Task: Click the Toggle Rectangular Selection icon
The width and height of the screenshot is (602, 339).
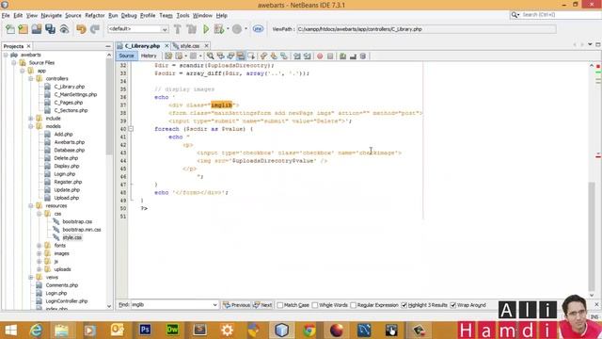Action: click(251, 56)
